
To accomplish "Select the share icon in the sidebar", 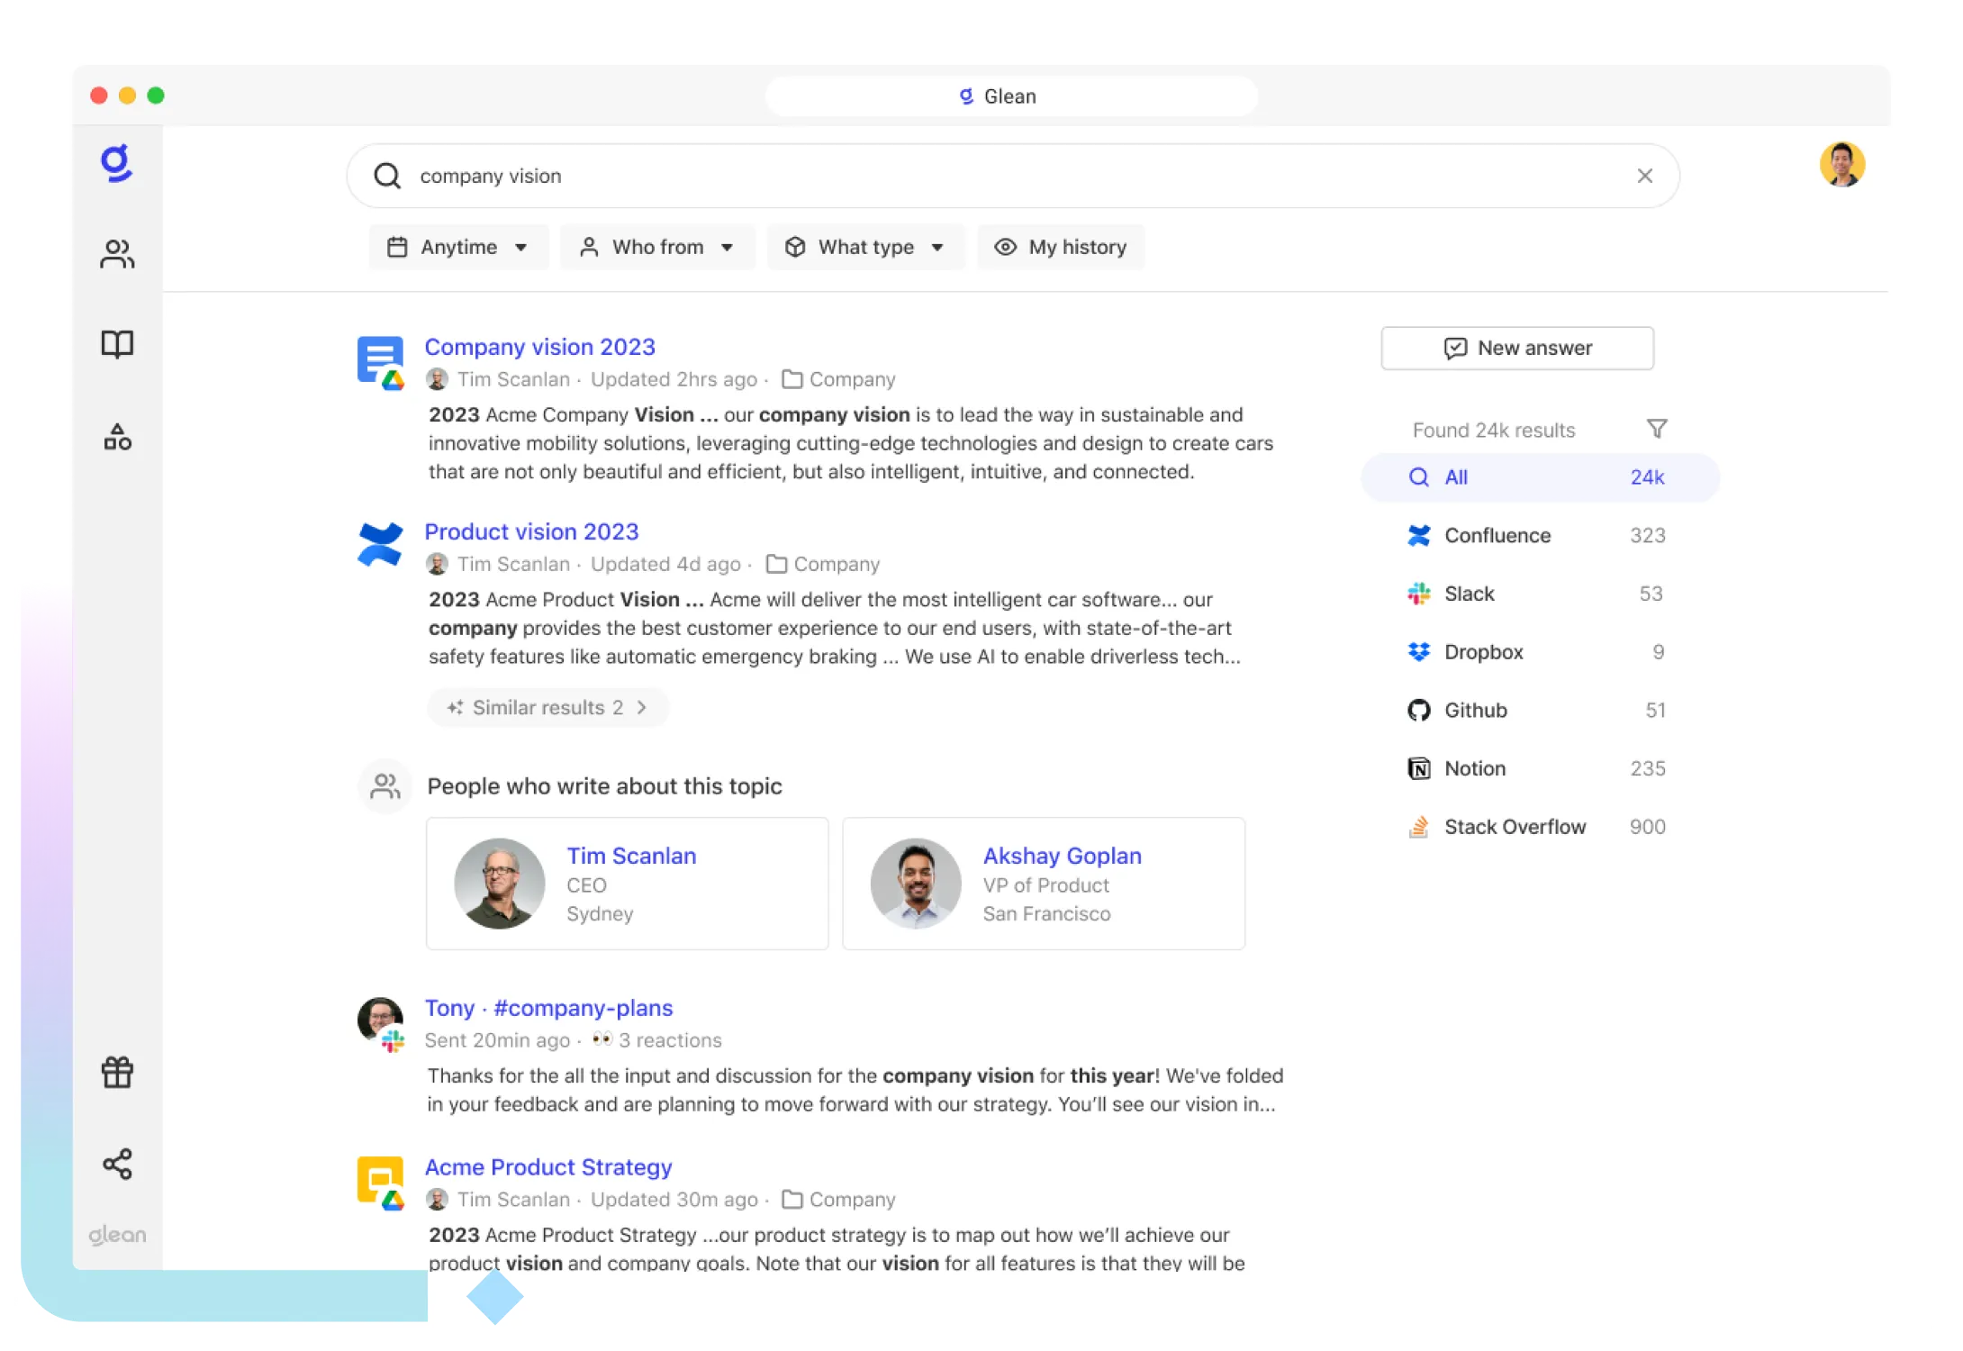I will pos(117,1164).
